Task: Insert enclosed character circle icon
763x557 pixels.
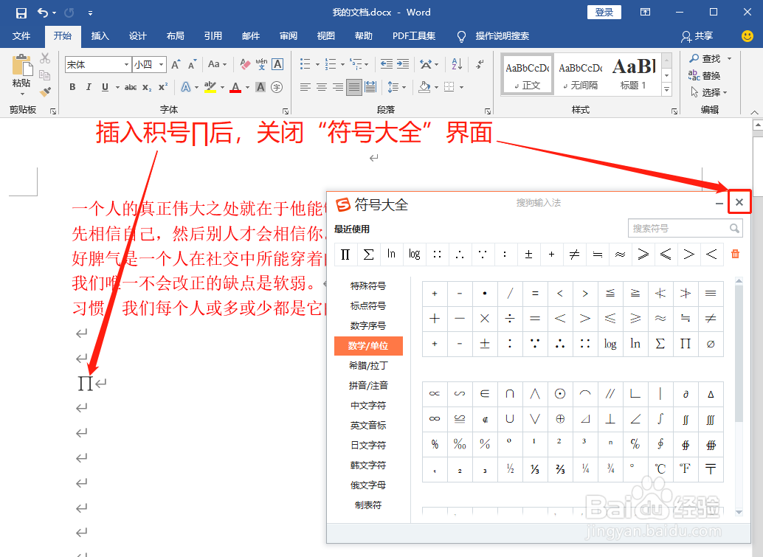Action: coord(277,87)
